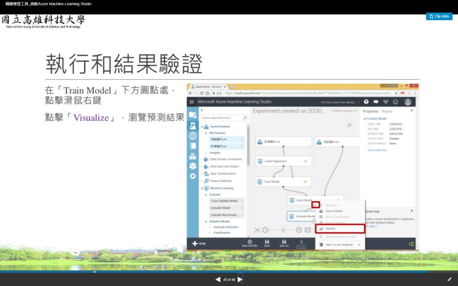458x286 pixels.
Task: Open the Settings gear in blue sidebar
Action: pyautogui.click(x=193, y=176)
